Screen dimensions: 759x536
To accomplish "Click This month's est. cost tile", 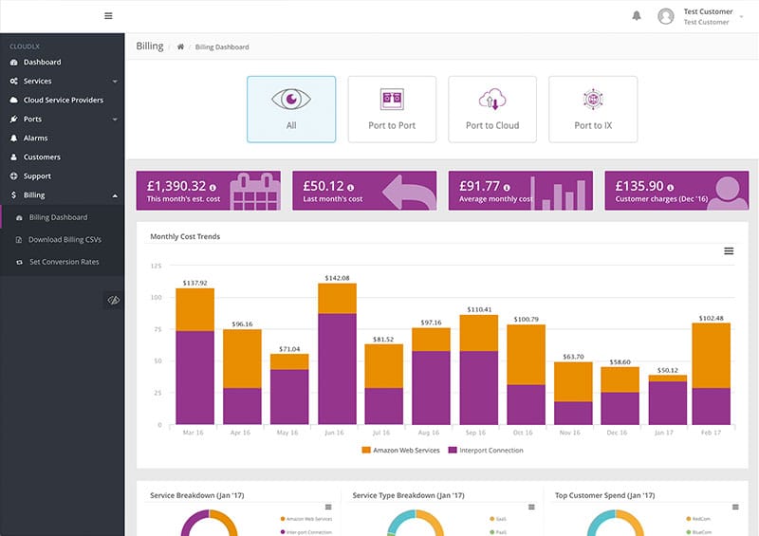I will coord(209,191).
